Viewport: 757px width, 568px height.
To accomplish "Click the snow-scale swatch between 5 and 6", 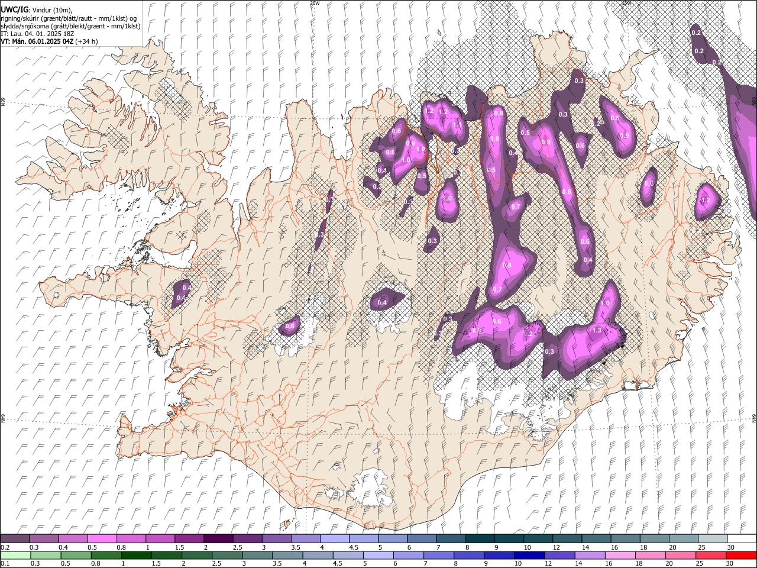I will [x=393, y=538].
